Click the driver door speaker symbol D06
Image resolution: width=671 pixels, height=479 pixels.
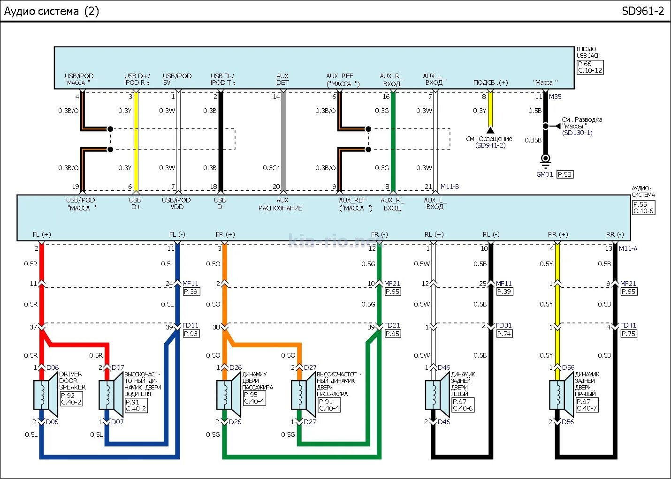(46, 395)
